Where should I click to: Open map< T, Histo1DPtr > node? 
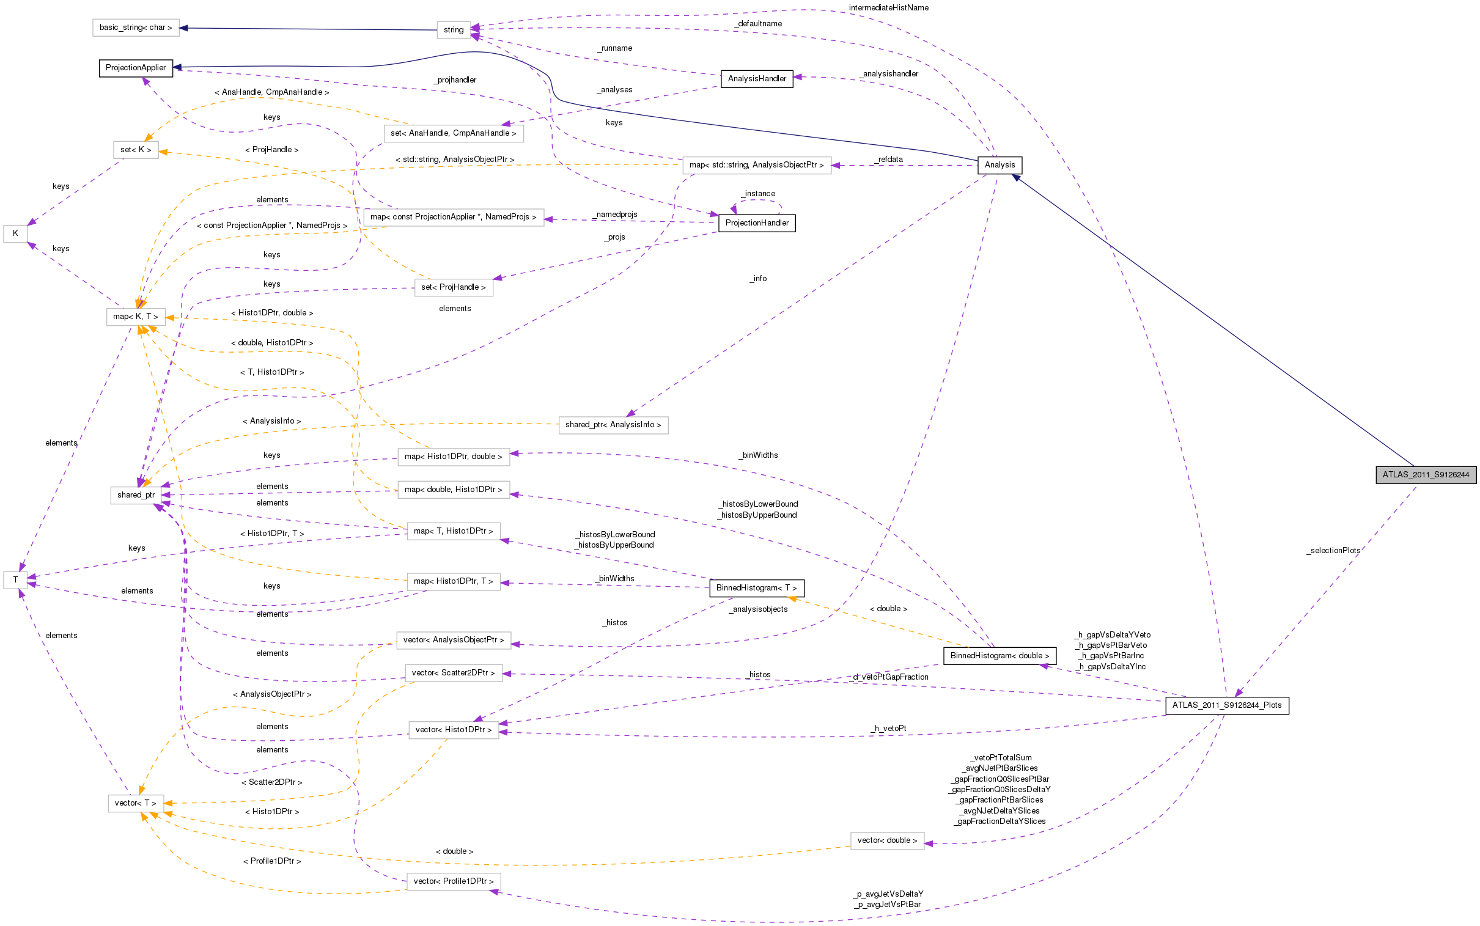[453, 532]
